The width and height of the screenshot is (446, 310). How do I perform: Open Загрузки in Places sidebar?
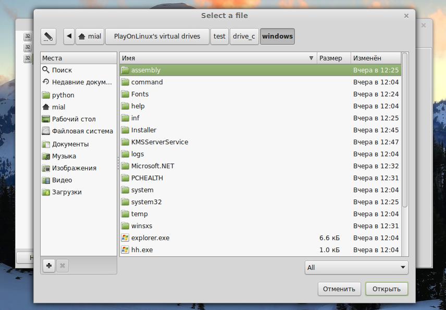pyautogui.click(x=79, y=192)
